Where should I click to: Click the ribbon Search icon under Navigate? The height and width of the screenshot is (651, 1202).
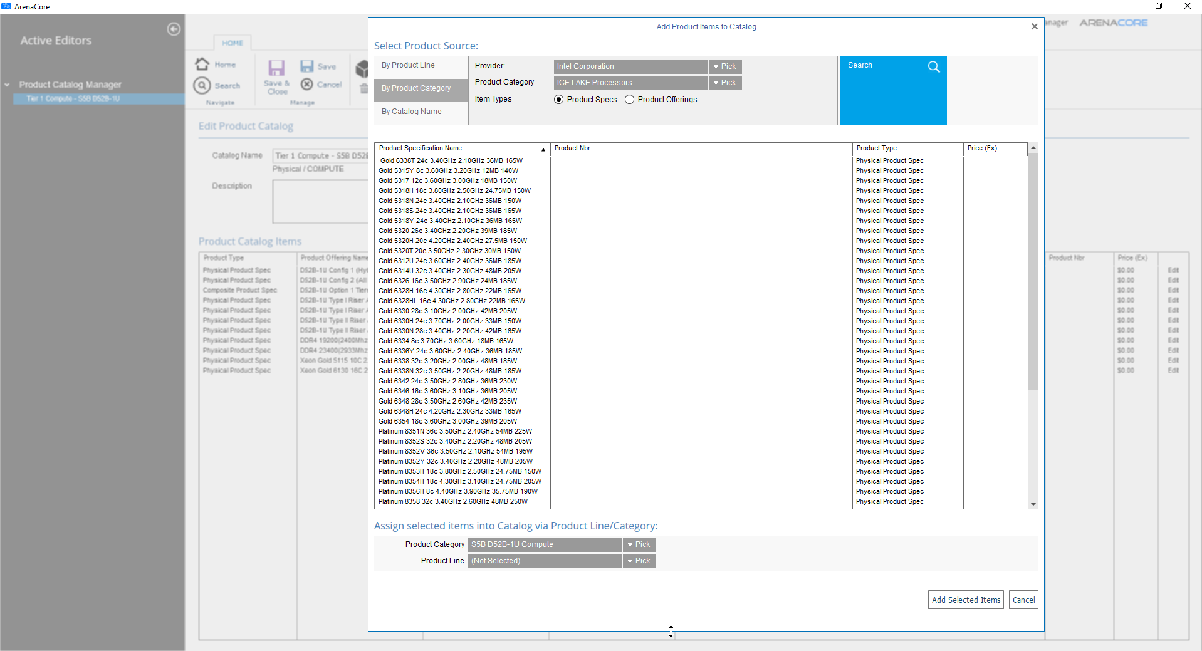point(202,85)
